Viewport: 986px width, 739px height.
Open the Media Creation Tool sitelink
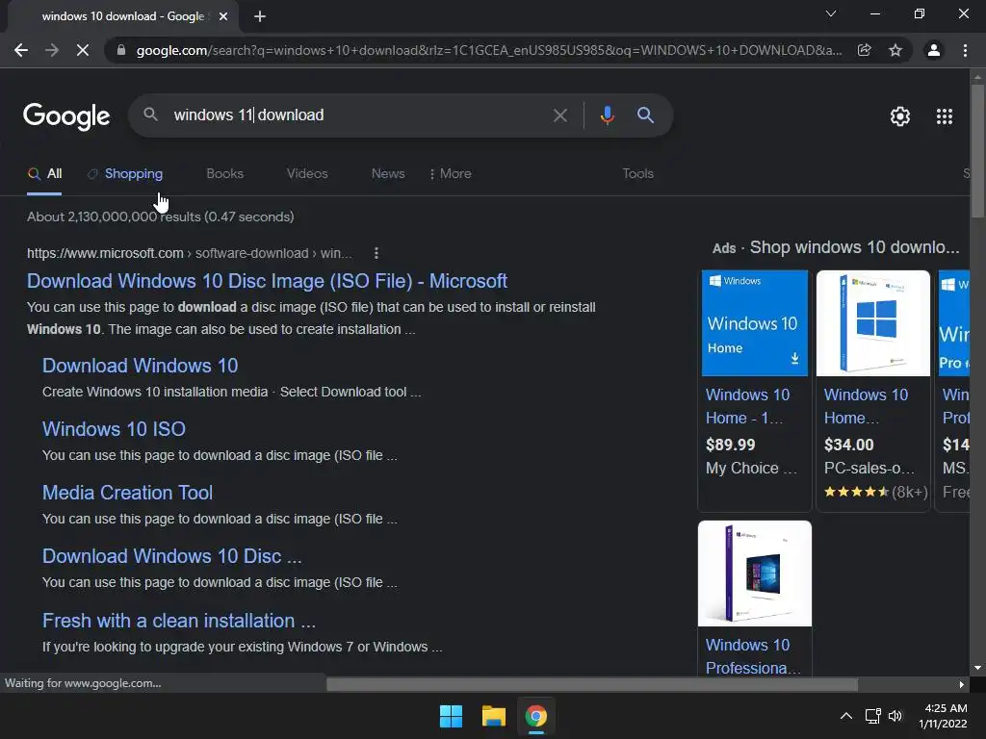(128, 493)
